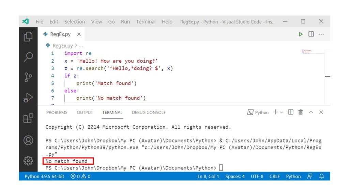The width and height of the screenshot is (349, 196).
Task: Open the line ending selector showing CRLF
Action: pyautogui.click(x=275, y=176)
